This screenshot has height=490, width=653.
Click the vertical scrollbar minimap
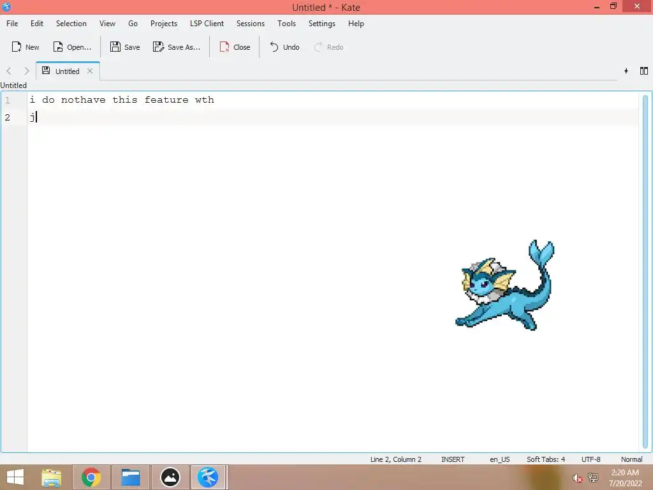pos(645,271)
